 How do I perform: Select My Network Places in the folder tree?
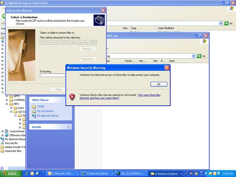tap(15, 139)
